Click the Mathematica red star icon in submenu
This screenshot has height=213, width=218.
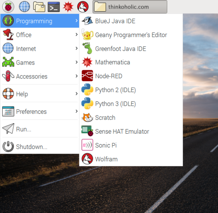click(x=87, y=62)
